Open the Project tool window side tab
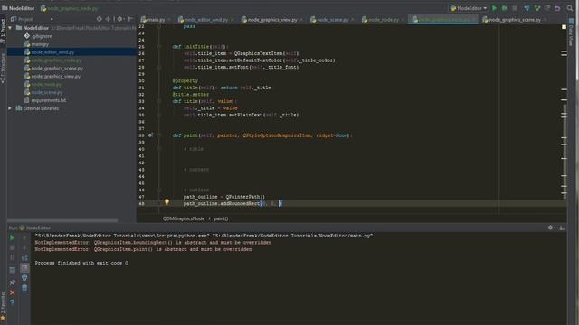 tap(3, 30)
